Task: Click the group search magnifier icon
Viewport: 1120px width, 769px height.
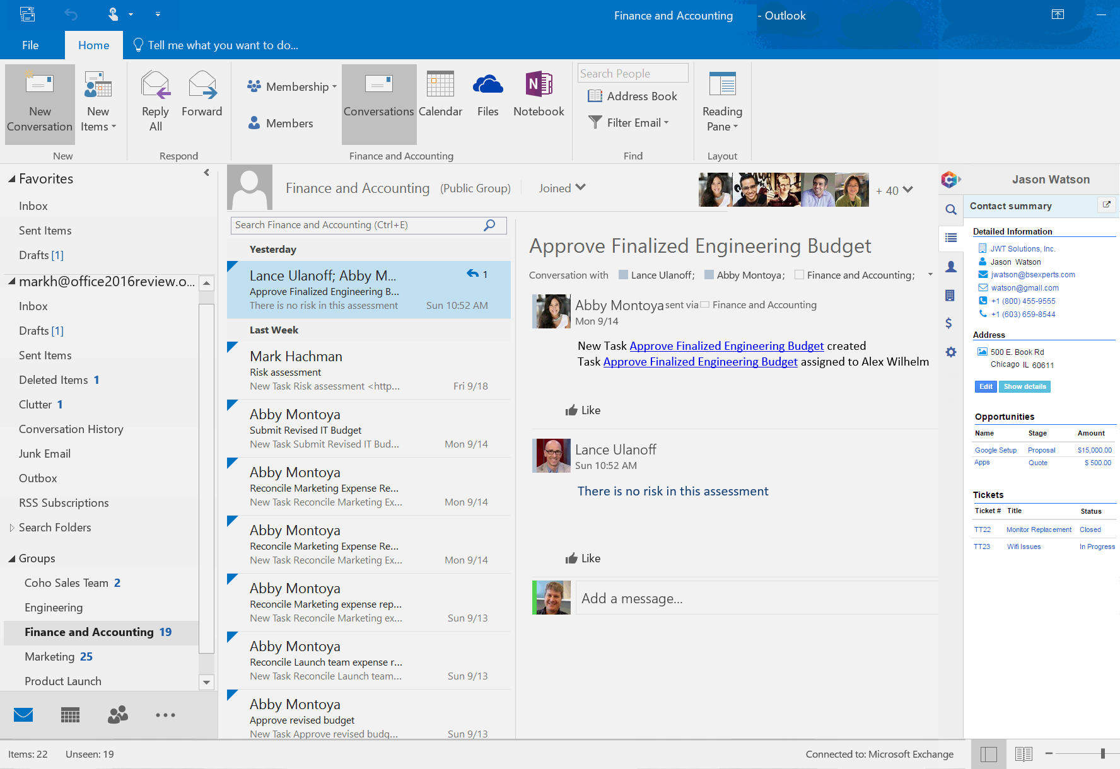Action: pyautogui.click(x=489, y=225)
